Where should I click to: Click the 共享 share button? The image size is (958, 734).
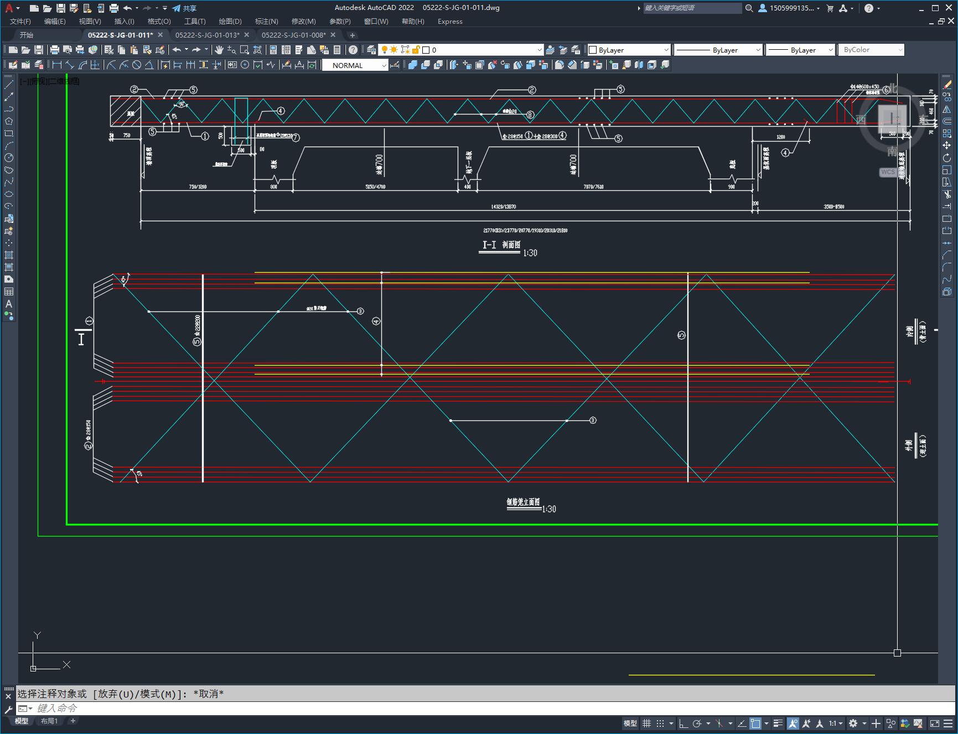pyautogui.click(x=184, y=8)
